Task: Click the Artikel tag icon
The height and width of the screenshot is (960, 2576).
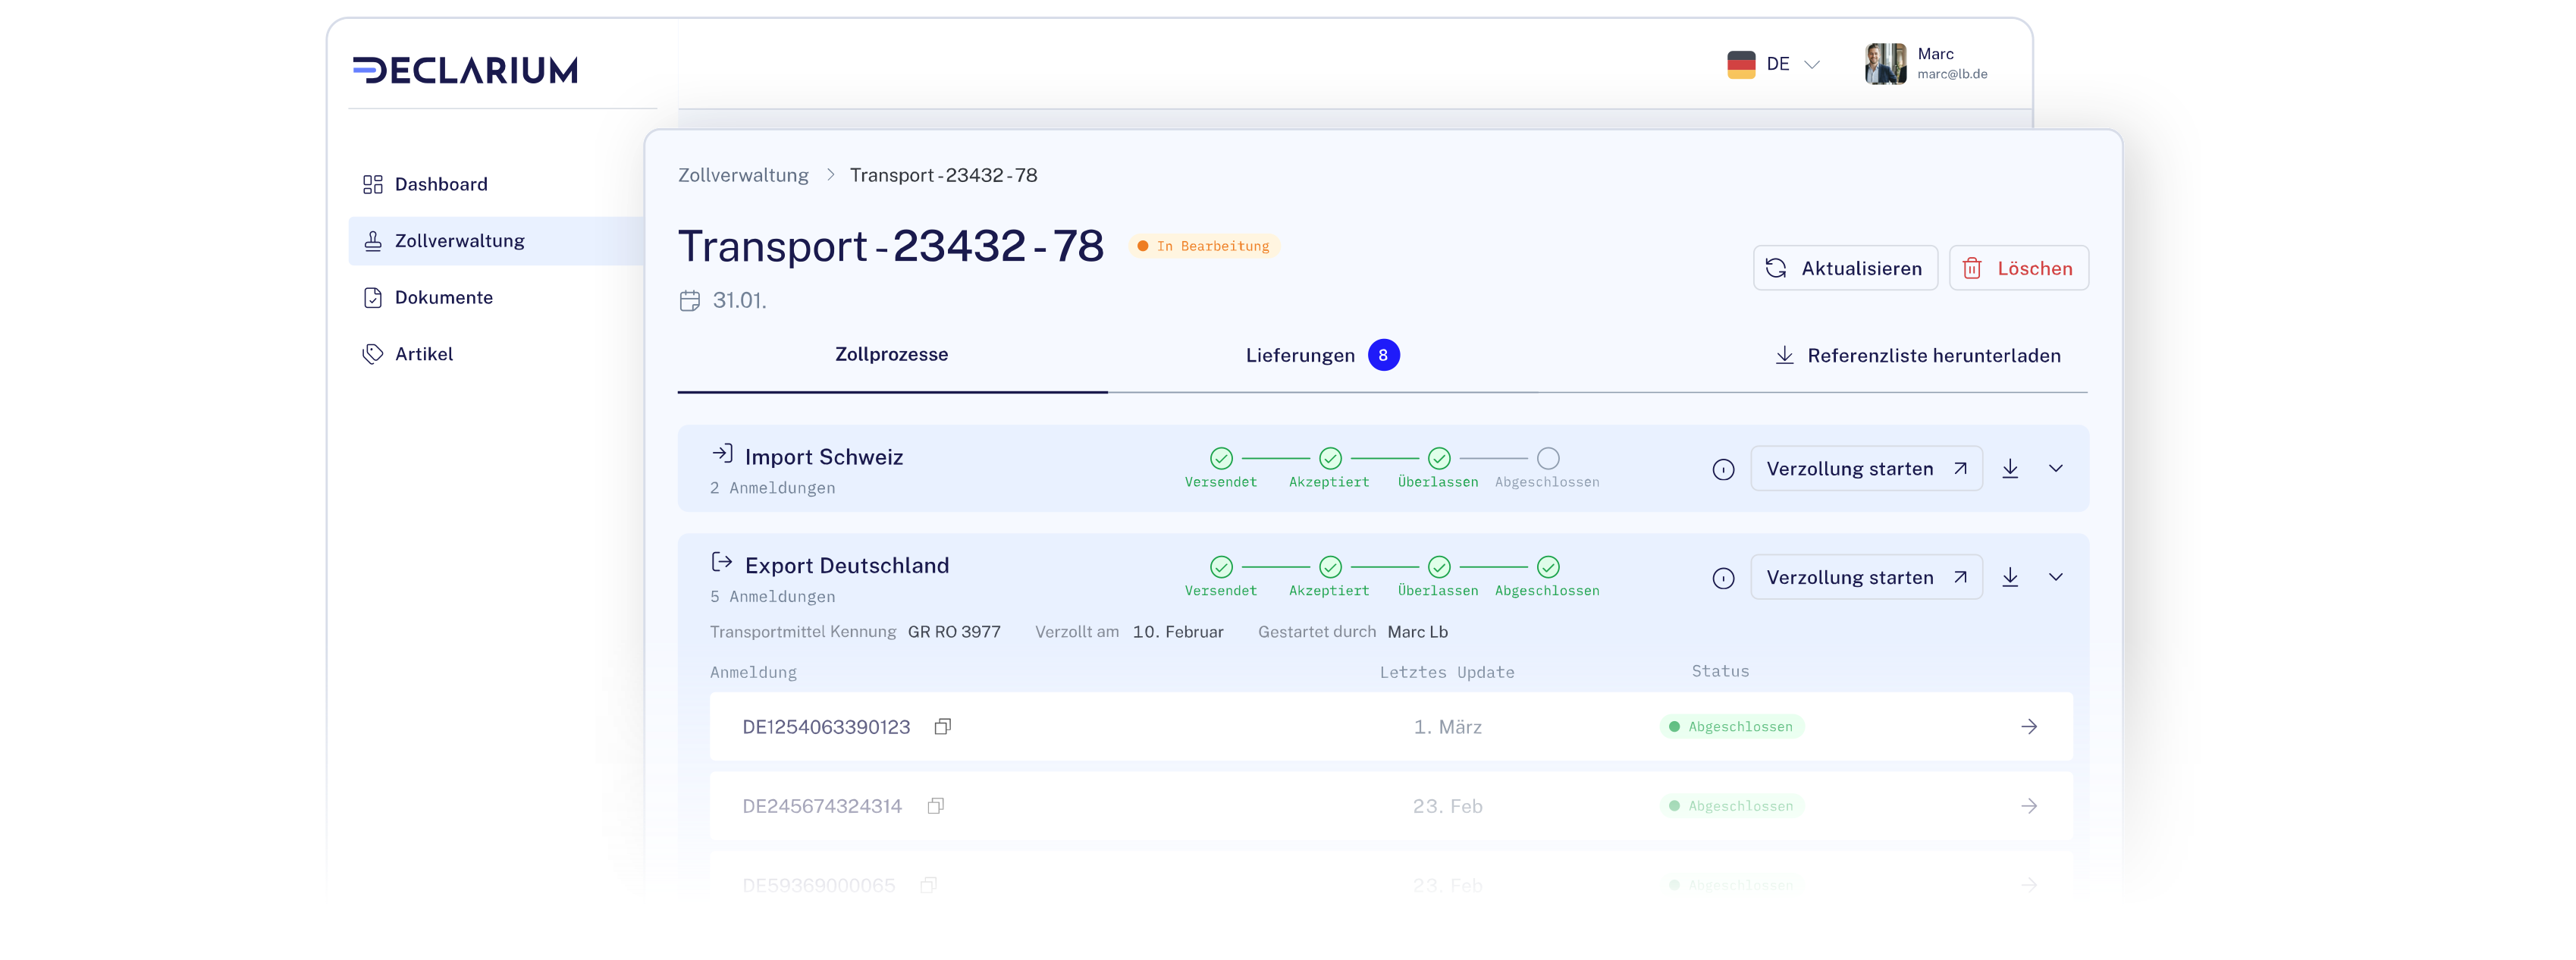Action: [372, 353]
